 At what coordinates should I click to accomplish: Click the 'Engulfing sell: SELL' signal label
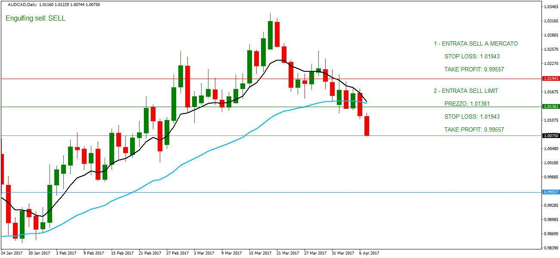tap(35, 18)
